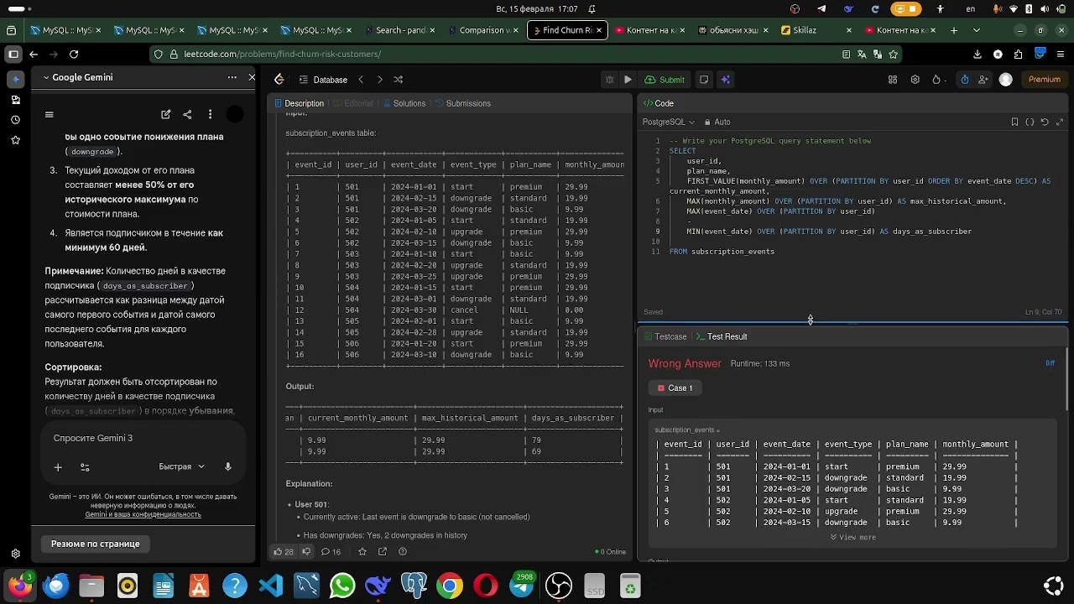Click the address bar URL

click(283, 54)
